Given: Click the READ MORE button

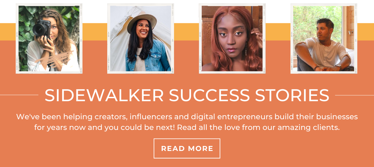Looking at the screenshot, I should (x=187, y=148).
